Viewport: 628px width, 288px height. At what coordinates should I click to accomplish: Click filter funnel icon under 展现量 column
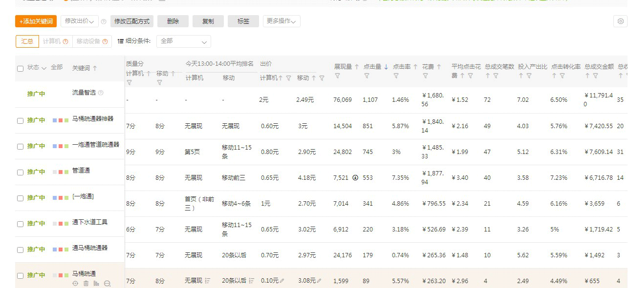pyautogui.click(x=338, y=76)
